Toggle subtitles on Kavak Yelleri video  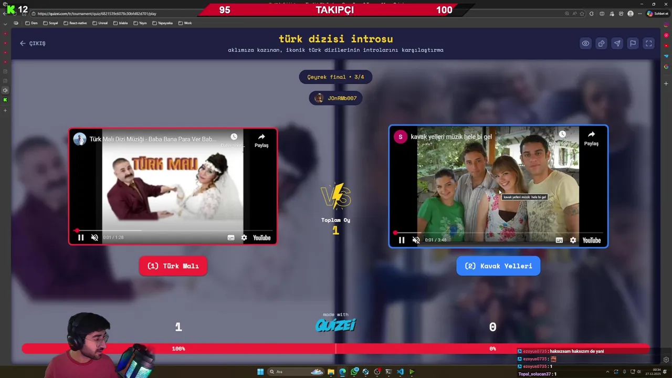pos(559,240)
